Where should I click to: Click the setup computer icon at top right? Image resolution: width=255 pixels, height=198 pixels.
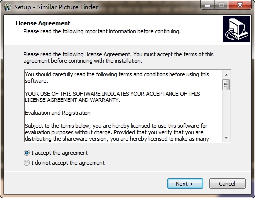[236, 29]
